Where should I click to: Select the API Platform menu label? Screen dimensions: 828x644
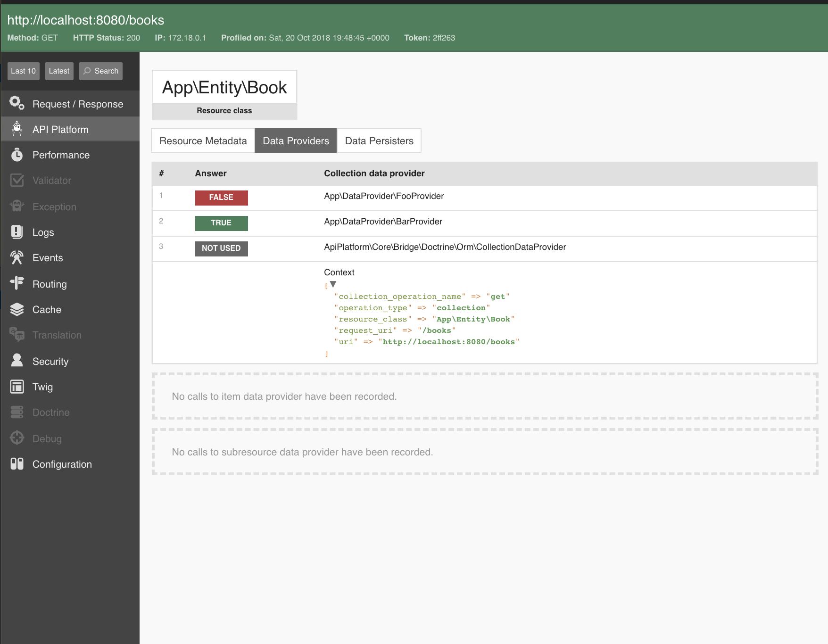60,129
